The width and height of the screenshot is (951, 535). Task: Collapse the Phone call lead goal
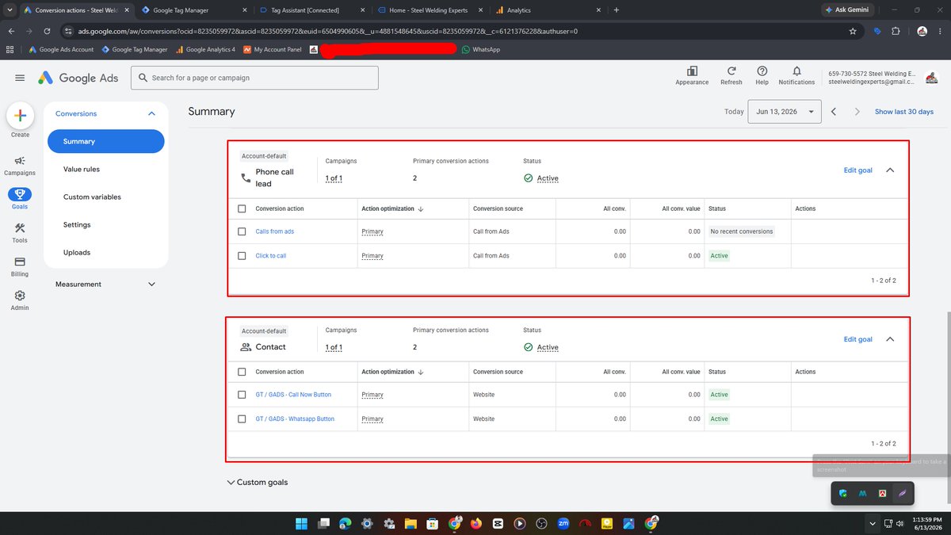click(889, 170)
